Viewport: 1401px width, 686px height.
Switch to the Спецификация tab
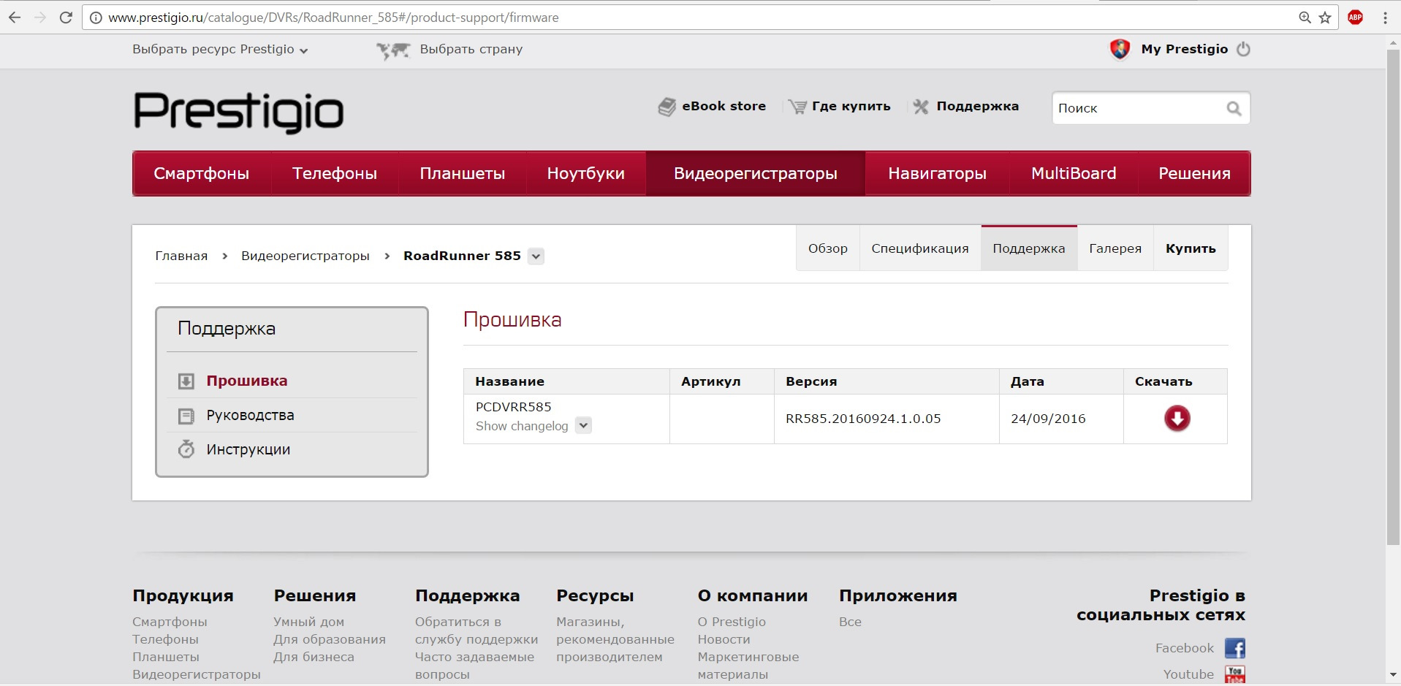920,248
